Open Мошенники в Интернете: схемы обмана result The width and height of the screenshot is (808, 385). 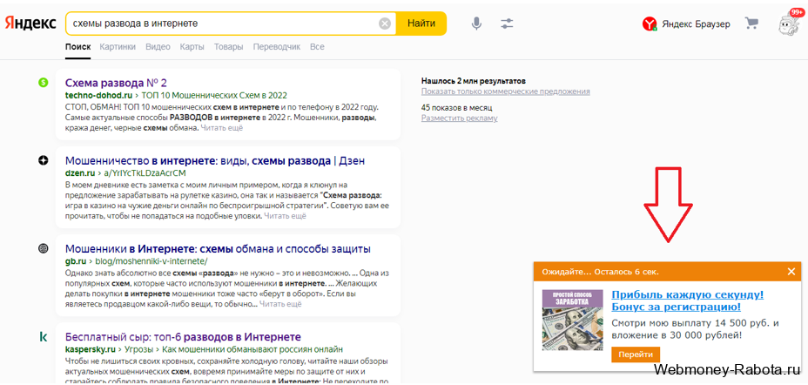(218, 249)
